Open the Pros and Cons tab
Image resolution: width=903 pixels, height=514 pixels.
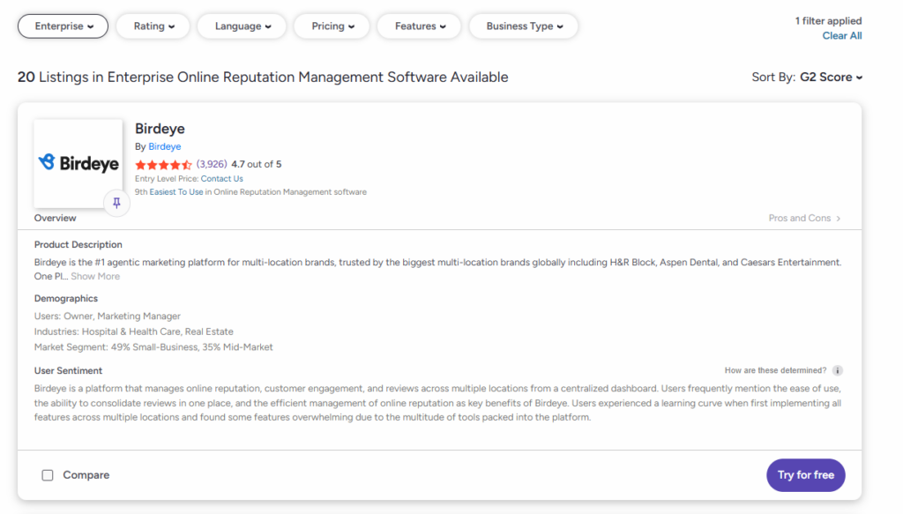point(799,219)
